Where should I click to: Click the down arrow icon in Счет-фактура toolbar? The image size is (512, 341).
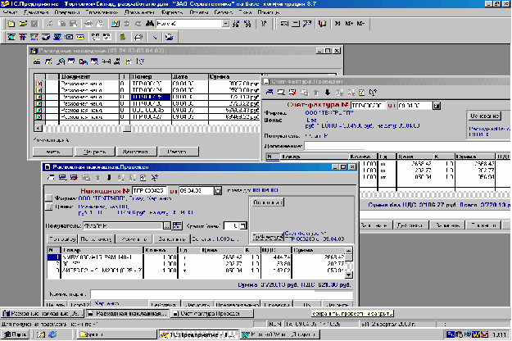click(x=328, y=93)
